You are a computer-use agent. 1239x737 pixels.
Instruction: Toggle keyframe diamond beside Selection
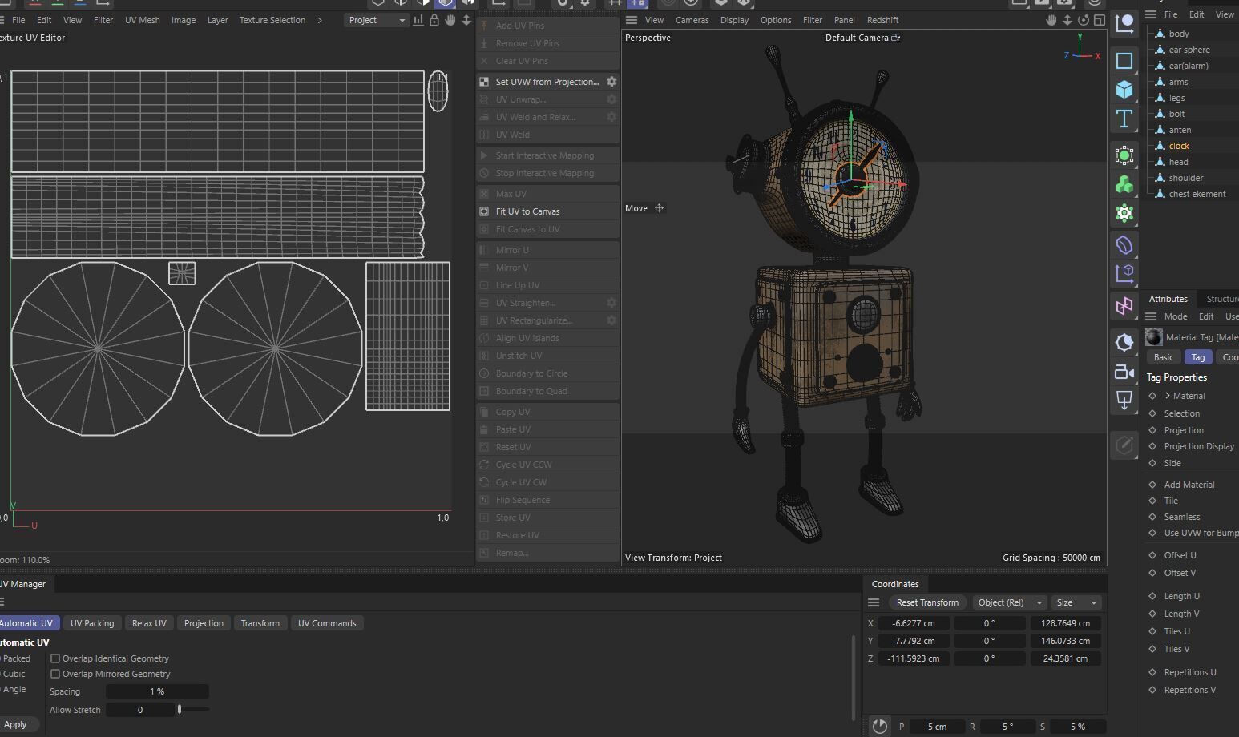click(1152, 413)
